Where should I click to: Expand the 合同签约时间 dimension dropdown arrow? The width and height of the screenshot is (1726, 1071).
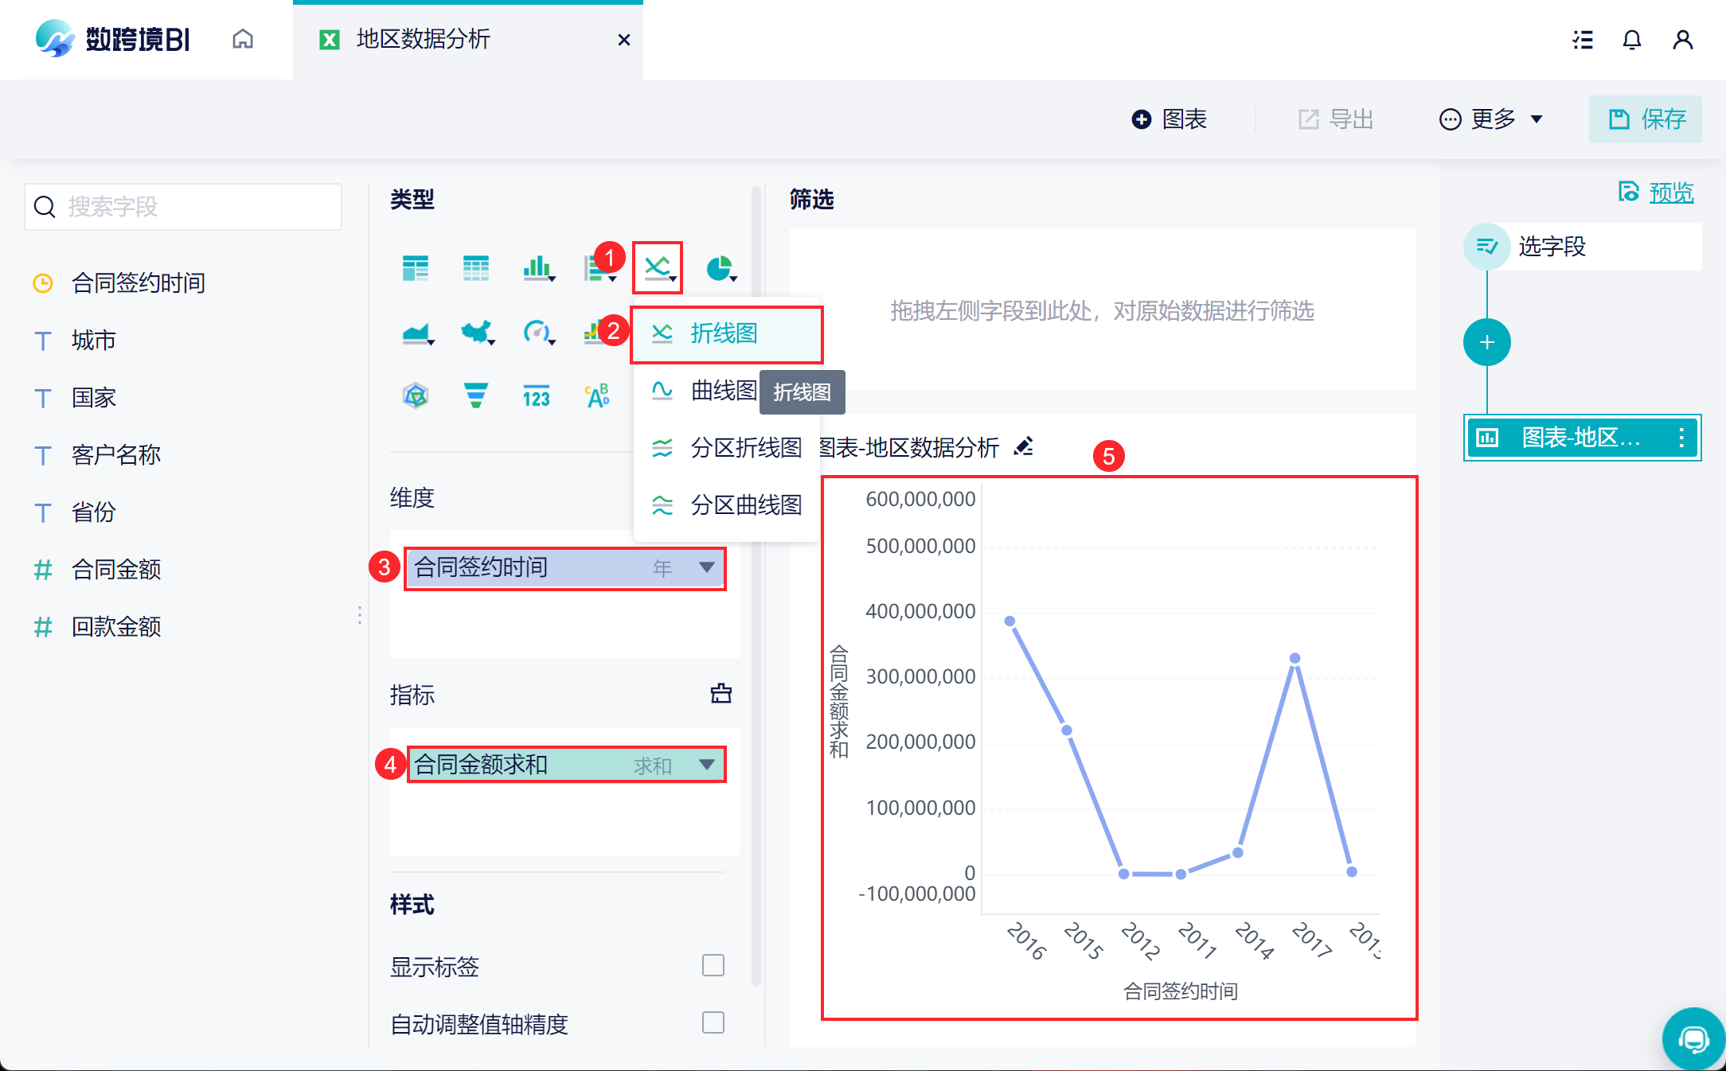coord(706,567)
